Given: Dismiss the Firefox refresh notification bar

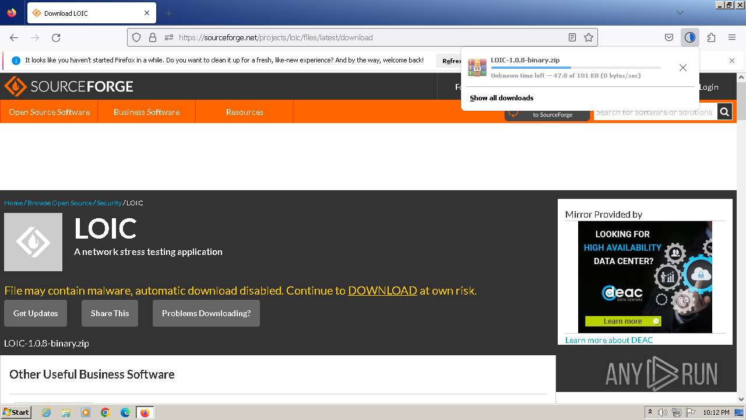Looking at the screenshot, I should click(x=732, y=61).
